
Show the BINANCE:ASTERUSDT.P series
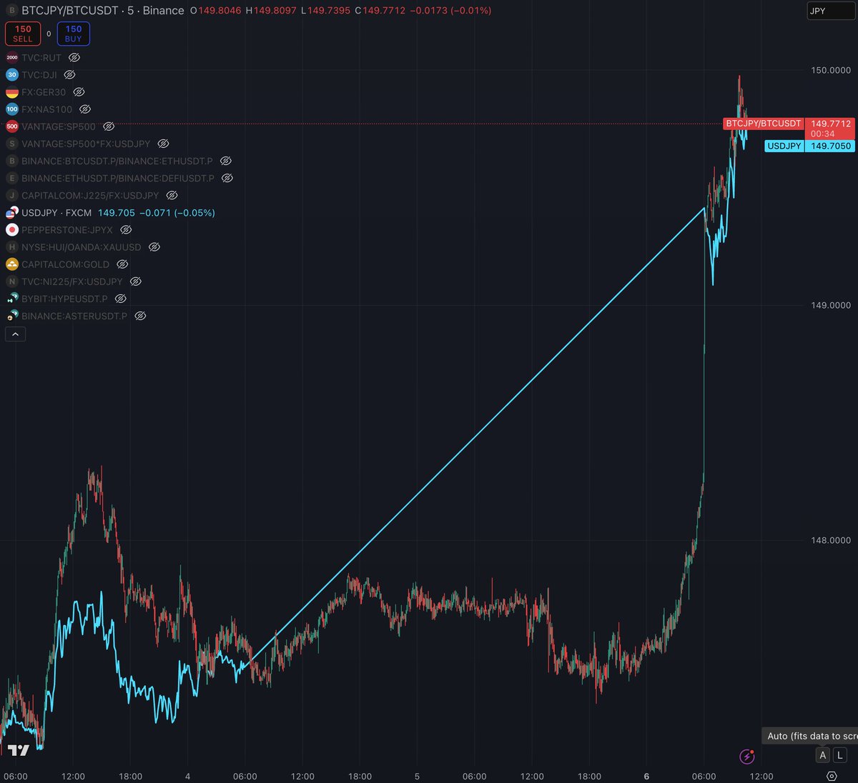[141, 316]
